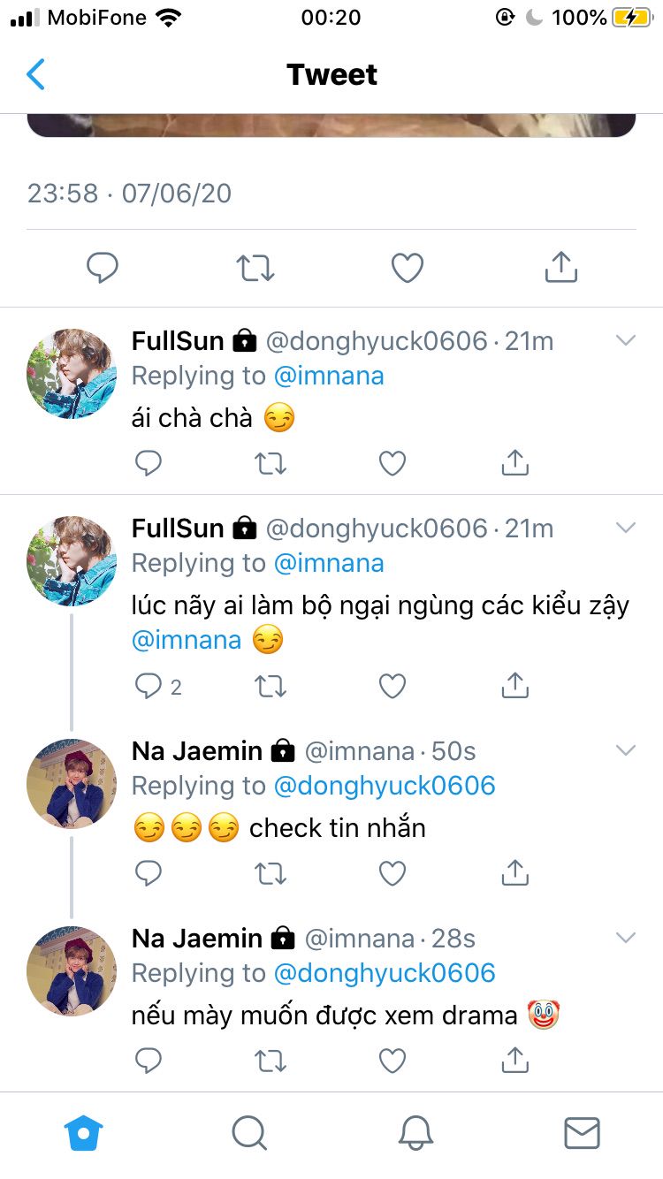Retweet the "ái chà chà" reply
Screen dimensions: 663x1179
click(x=271, y=463)
